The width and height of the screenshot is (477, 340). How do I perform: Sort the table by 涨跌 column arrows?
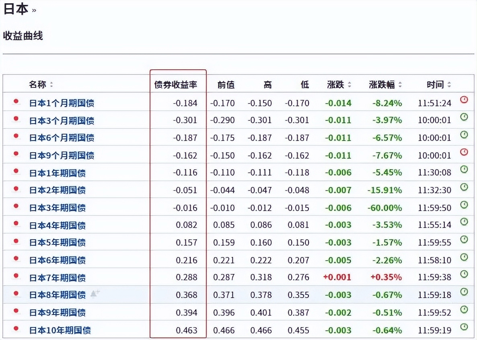349,85
